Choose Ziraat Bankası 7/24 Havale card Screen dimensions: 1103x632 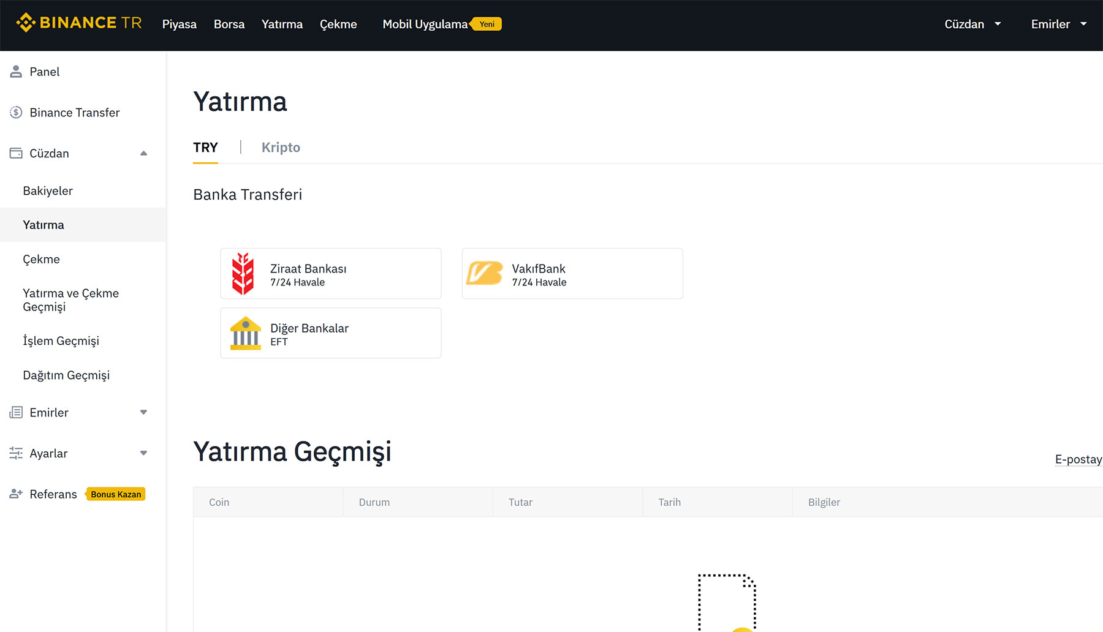(331, 274)
